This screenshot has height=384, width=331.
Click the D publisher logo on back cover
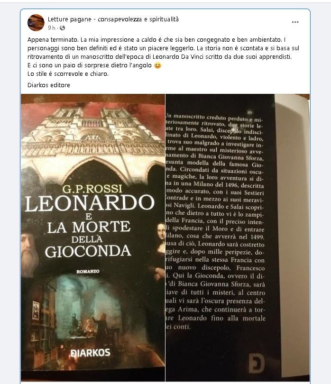point(257,364)
